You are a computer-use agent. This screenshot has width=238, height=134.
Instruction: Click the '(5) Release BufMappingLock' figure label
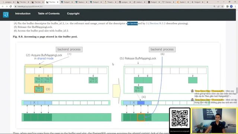(x=138, y=58)
